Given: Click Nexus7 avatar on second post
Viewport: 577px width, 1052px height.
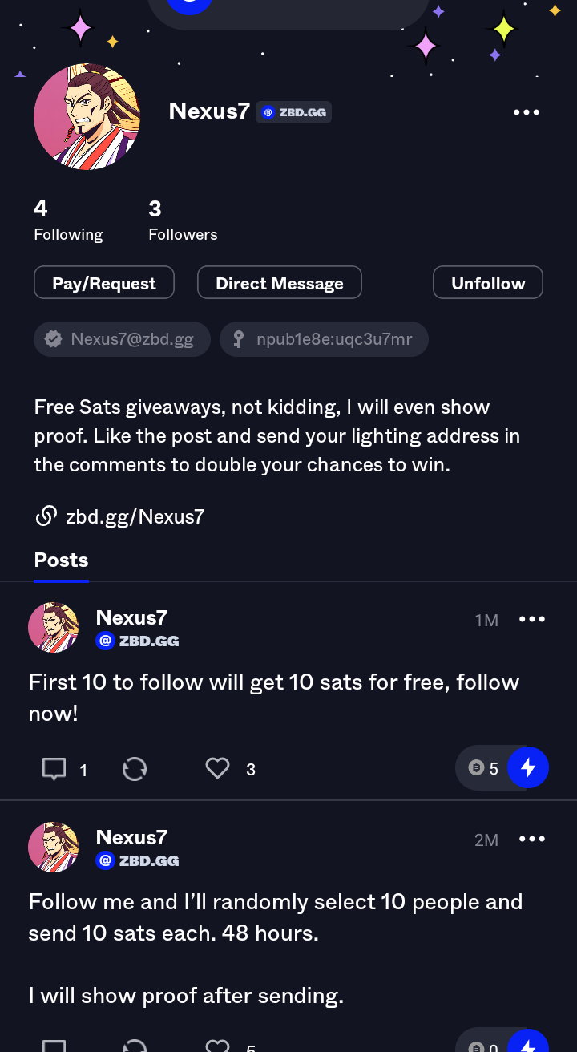Looking at the screenshot, I should 54,847.
